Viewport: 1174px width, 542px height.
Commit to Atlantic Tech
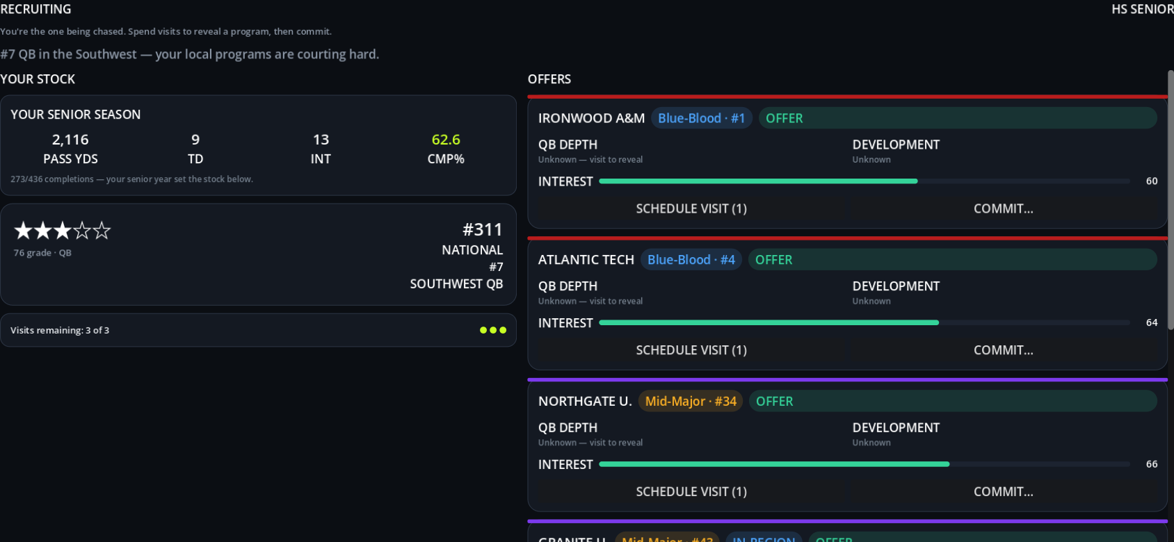(x=1003, y=350)
